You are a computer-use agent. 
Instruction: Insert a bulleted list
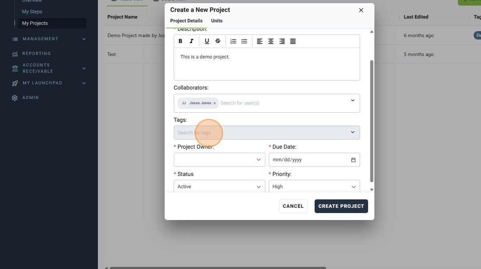tap(244, 41)
